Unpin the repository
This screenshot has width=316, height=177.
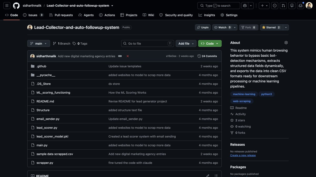203,27
